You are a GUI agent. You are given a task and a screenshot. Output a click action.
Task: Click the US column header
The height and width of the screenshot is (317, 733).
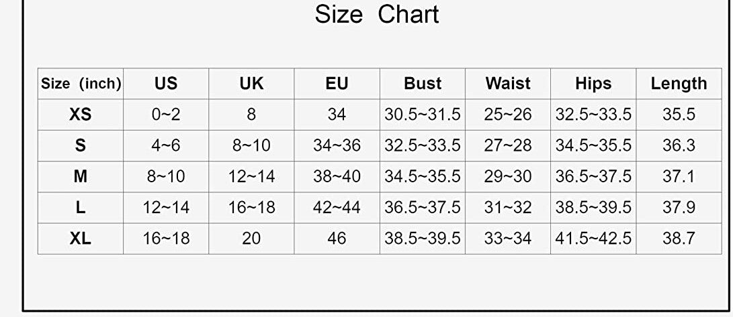point(166,84)
